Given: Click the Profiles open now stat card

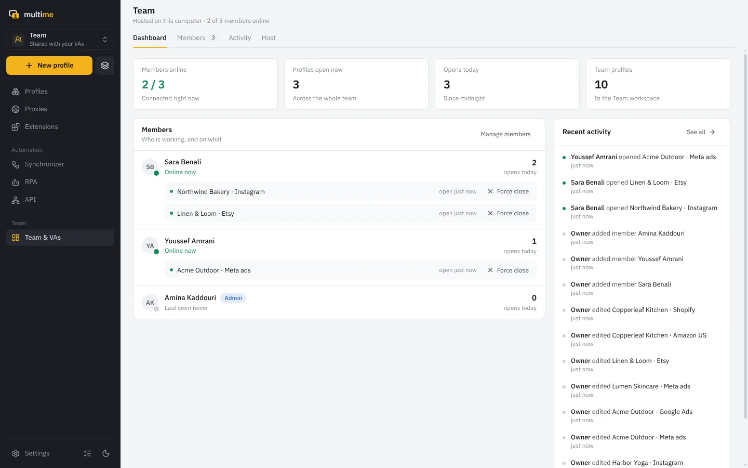Looking at the screenshot, I should pyautogui.click(x=356, y=84).
